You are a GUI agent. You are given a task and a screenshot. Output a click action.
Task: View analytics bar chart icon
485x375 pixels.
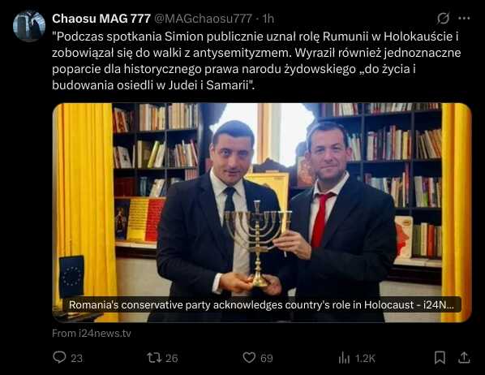click(x=344, y=358)
